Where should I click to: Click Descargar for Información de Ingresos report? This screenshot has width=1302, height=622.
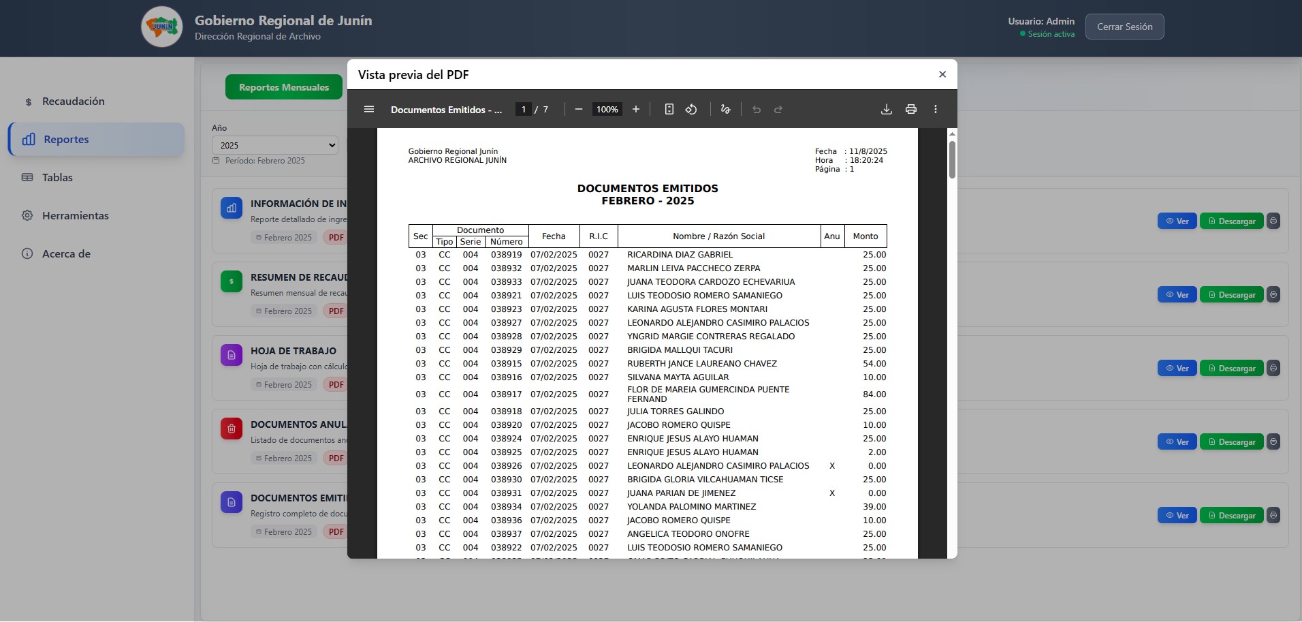[1231, 221]
